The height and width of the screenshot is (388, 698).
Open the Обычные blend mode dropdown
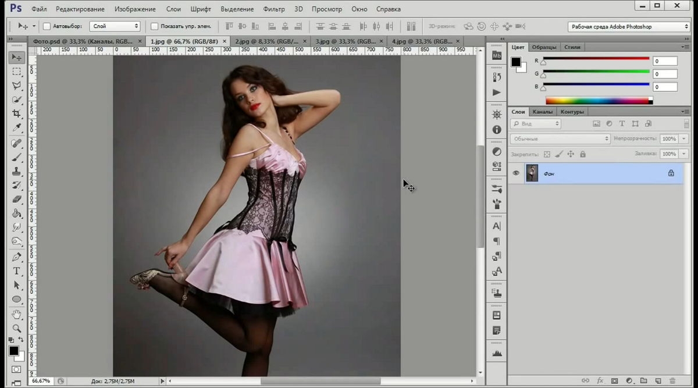560,139
